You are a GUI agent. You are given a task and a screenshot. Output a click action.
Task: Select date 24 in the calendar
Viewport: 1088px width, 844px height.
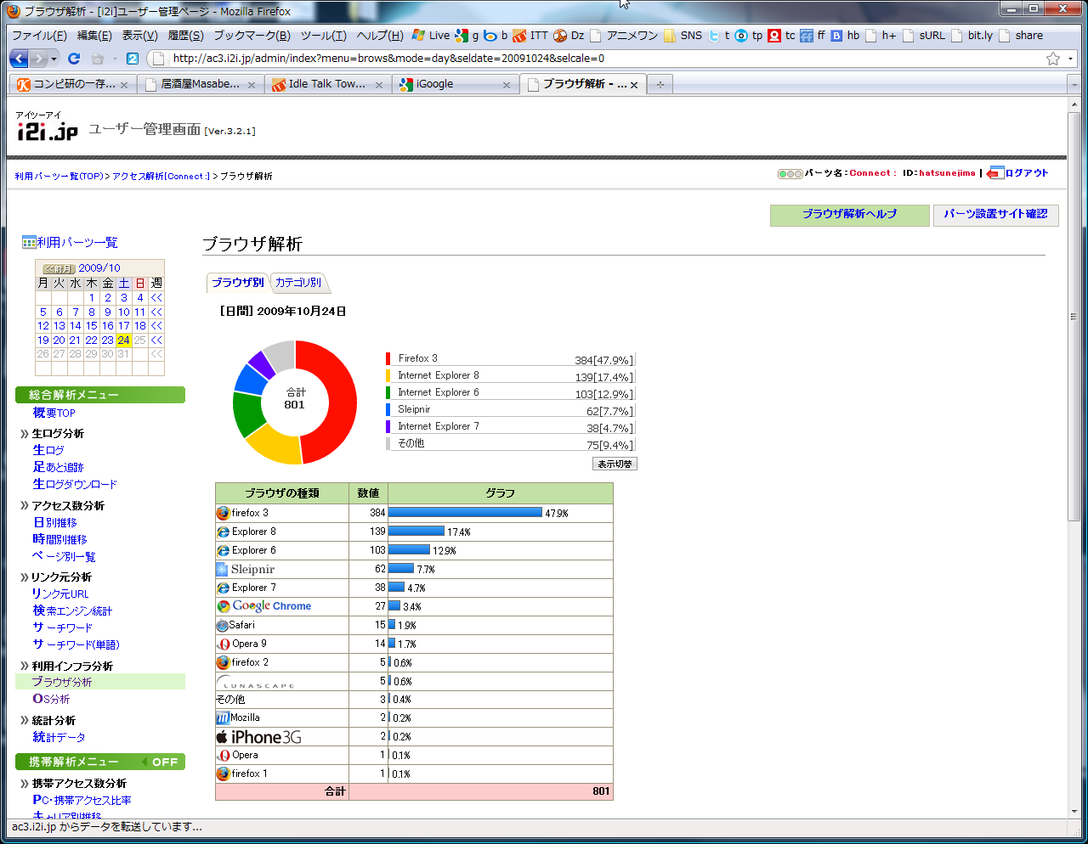click(x=124, y=340)
